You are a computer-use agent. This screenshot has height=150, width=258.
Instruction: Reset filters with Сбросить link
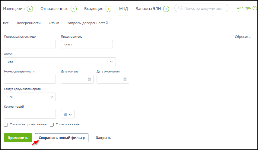coord(243,37)
